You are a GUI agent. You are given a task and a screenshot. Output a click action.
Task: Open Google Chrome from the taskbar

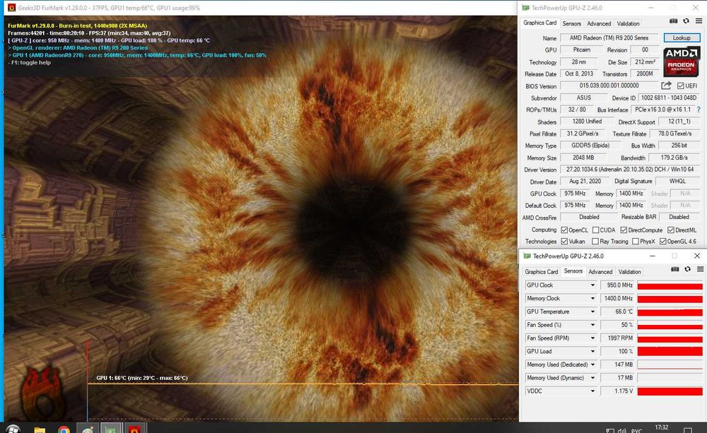[64, 429]
